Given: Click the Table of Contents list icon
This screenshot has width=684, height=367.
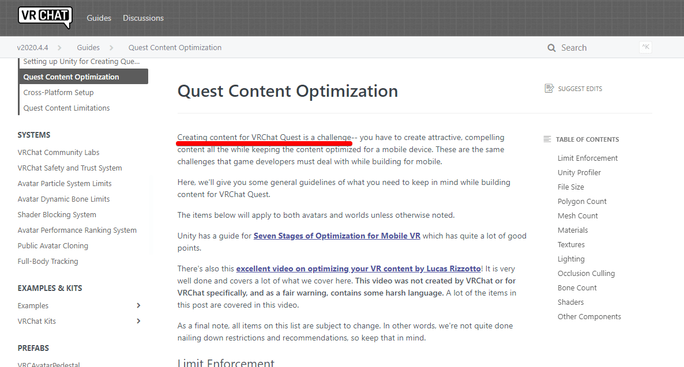Looking at the screenshot, I should tap(547, 139).
